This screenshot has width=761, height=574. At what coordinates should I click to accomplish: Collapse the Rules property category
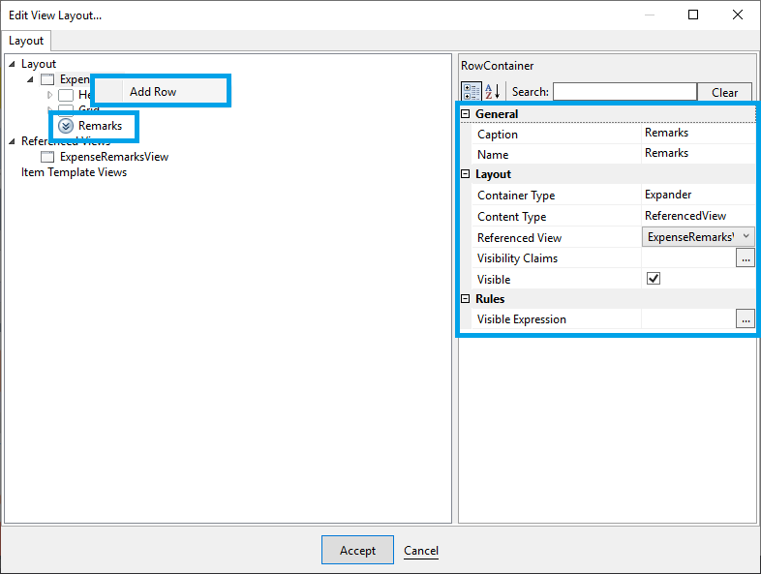click(465, 298)
